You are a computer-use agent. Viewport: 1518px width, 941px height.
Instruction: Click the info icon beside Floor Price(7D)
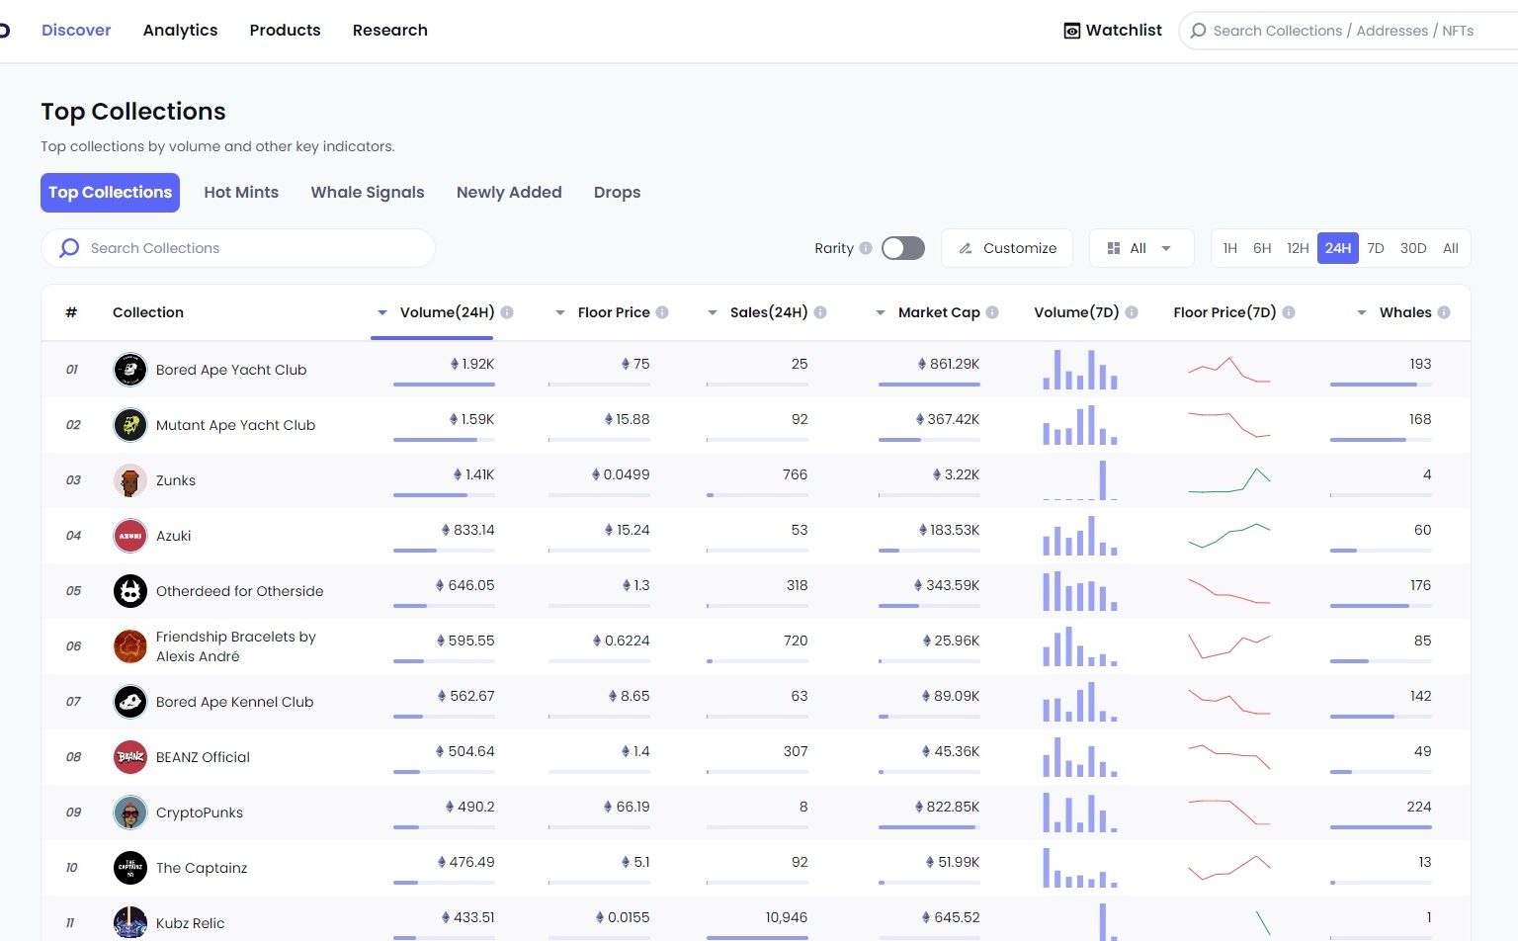click(x=1289, y=312)
